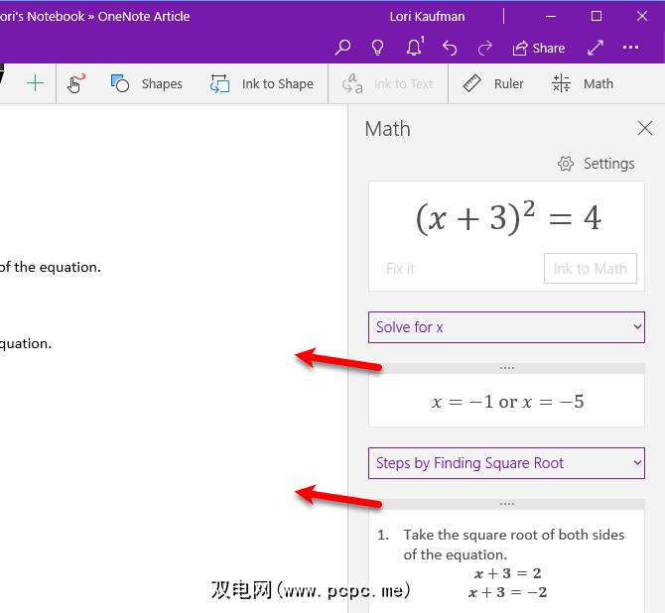Click the Lori Kaufman account name

427,17
